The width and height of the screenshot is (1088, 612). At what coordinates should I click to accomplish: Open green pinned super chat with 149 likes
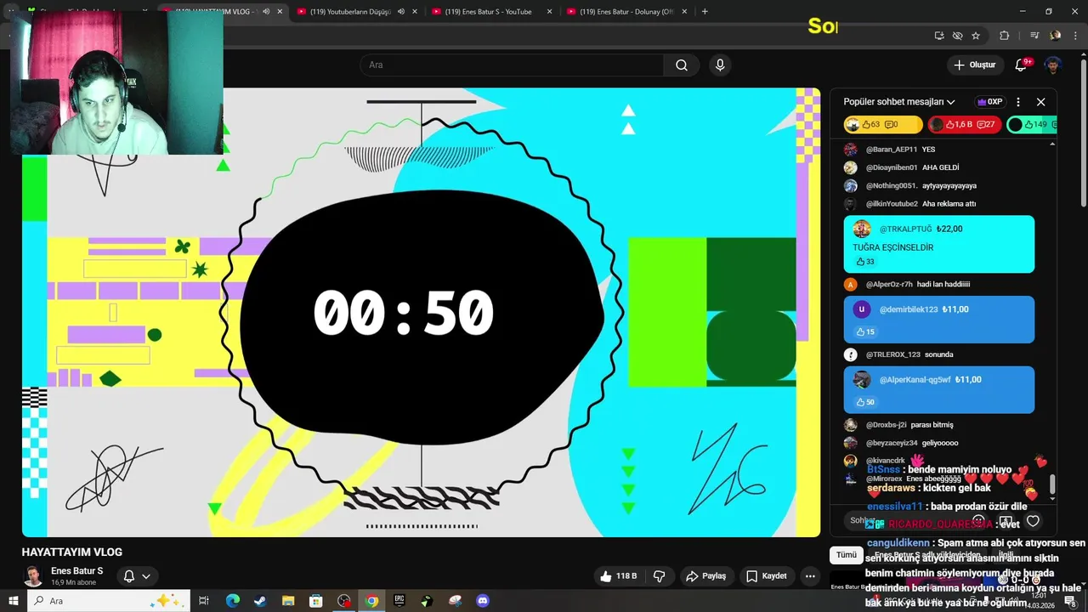click(x=1032, y=125)
